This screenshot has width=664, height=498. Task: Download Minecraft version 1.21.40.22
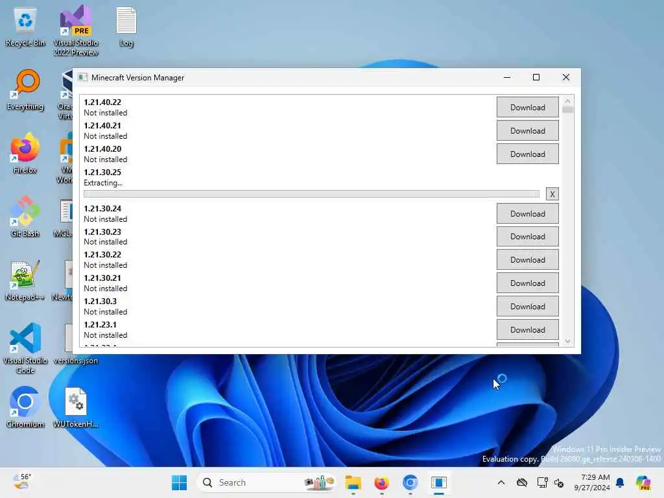tap(527, 107)
